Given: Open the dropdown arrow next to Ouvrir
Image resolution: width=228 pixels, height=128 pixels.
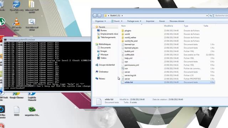Looking at the screenshot, I should pyautogui.click(x=122, y=21).
